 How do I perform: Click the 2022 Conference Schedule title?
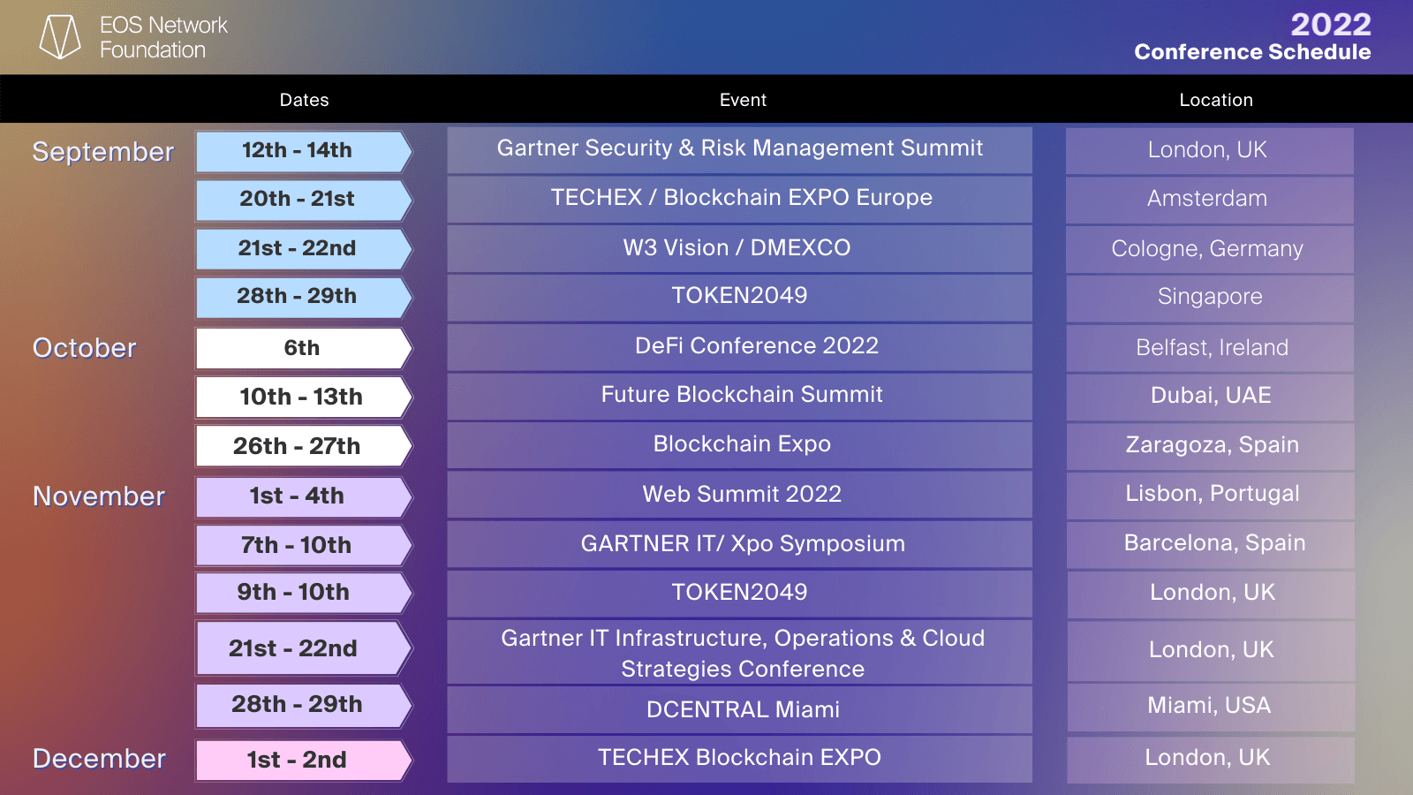click(1252, 38)
